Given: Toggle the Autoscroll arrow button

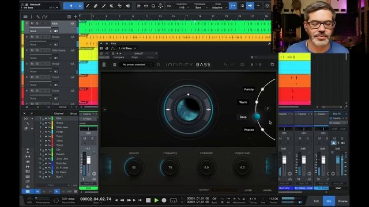Looking at the screenshot, I should (x=250, y=6).
